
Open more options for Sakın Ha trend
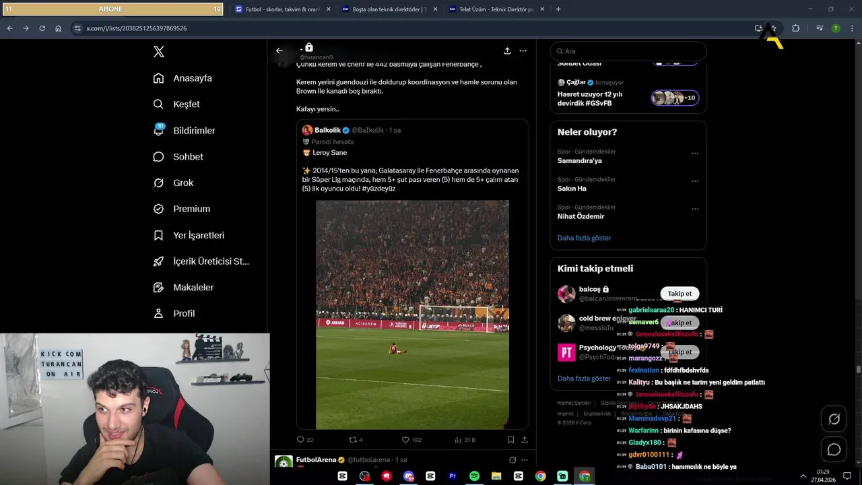(695, 181)
